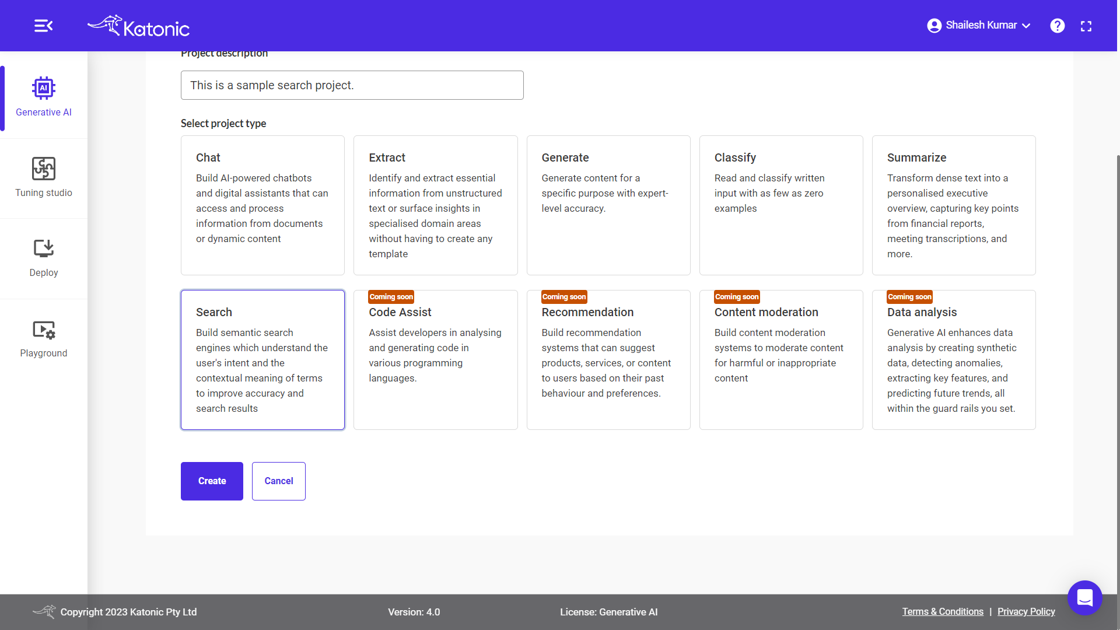
Task: Navigate to the Deploy section
Action: coord(44,257)
